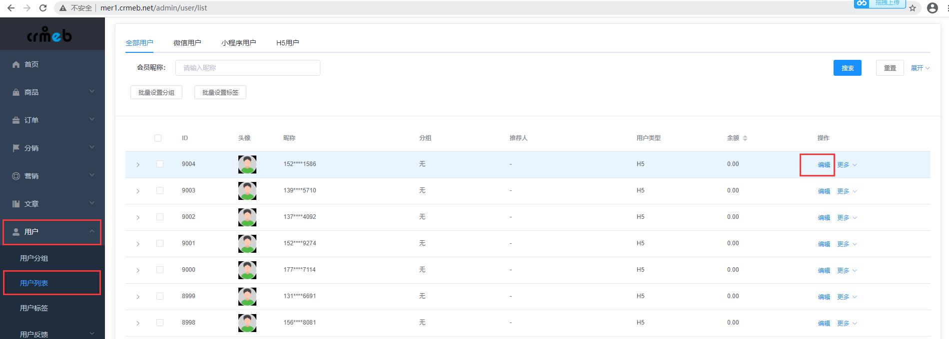Tick the checkbox for user 9004

pyautogui.click(x=160, y=164)
